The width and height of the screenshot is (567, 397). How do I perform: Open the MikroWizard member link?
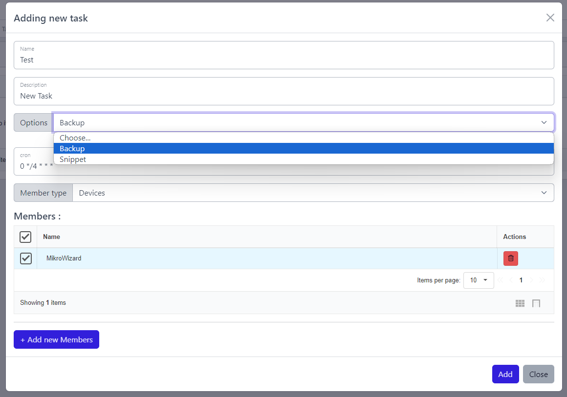point(64,258)
